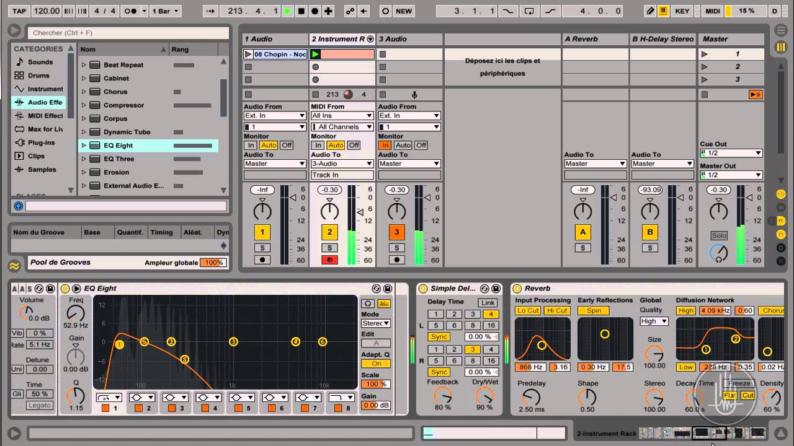Toggle EQ band 4 activator square

point(207,408)
